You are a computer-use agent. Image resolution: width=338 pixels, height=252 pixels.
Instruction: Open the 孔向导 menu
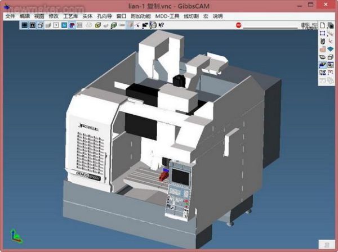point(104,16)
